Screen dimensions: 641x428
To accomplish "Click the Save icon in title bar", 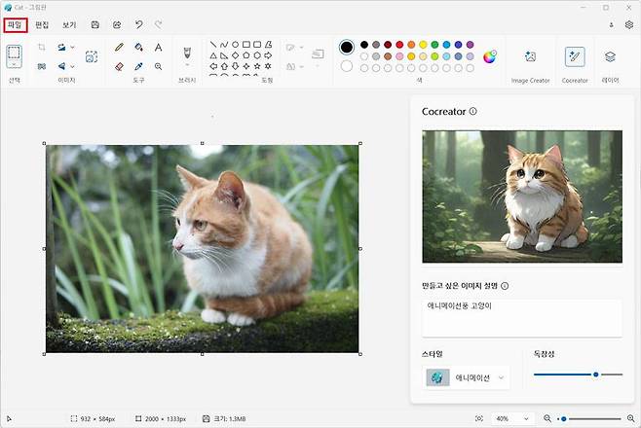I will point(94,24).
